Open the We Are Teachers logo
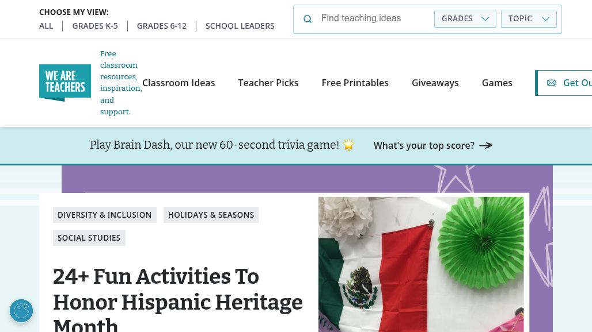The image size is (592, 332). coord(65,83)
